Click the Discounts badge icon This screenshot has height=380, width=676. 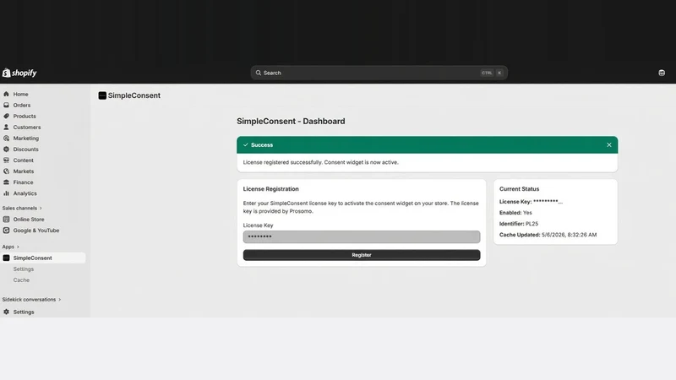click(x=6, y=149)
